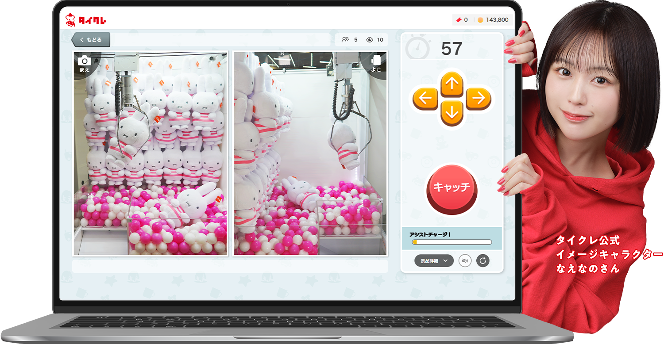This screenshot has width=664, height=344.
Task: Click the red ticket count icon
Action: click(459, 20)
